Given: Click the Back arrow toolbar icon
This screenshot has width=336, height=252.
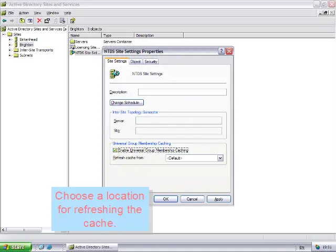Looking at the screenshot, I should 4,21.
